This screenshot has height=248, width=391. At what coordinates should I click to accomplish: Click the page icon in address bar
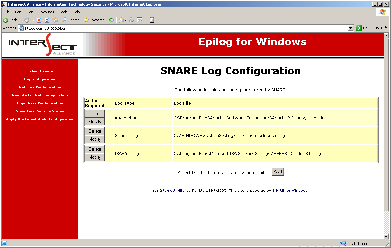click(x=21, y=28)
